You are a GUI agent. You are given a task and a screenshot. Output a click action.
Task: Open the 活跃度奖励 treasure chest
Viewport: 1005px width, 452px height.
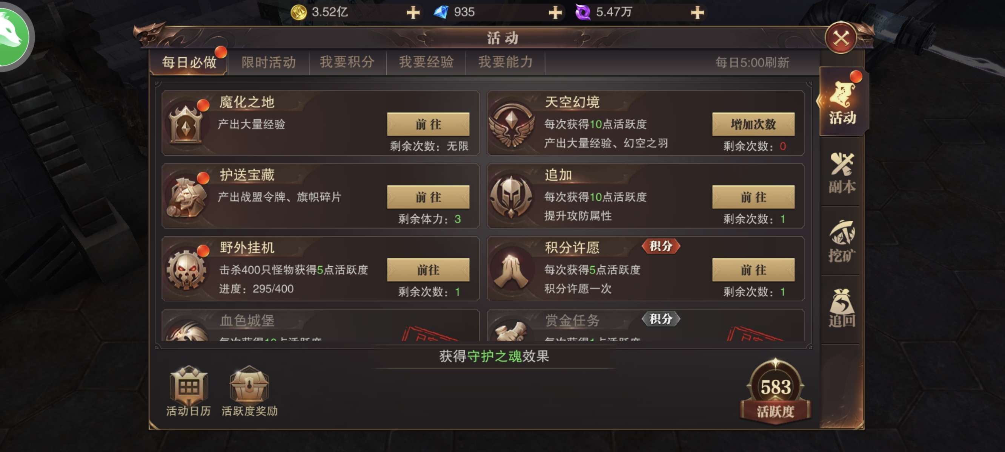(249, 391)
